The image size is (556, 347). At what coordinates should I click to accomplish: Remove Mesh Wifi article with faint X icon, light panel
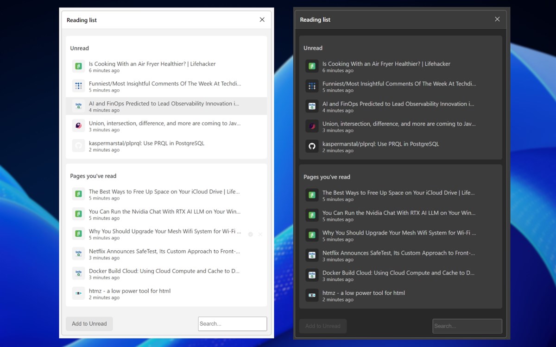260,235
